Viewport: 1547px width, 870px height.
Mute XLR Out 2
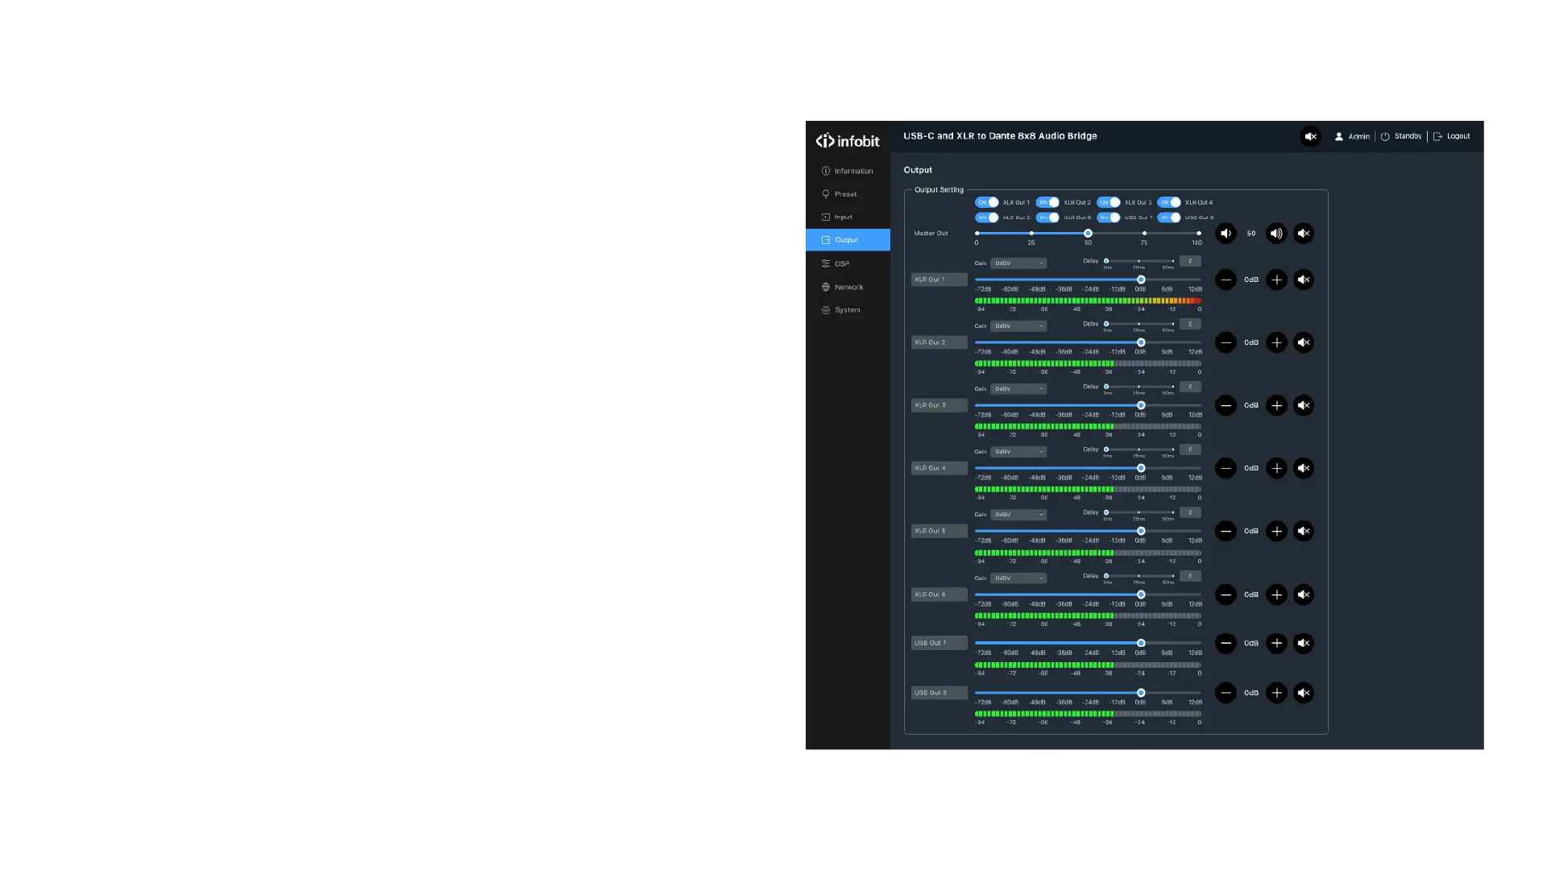tap(1304, 342)
